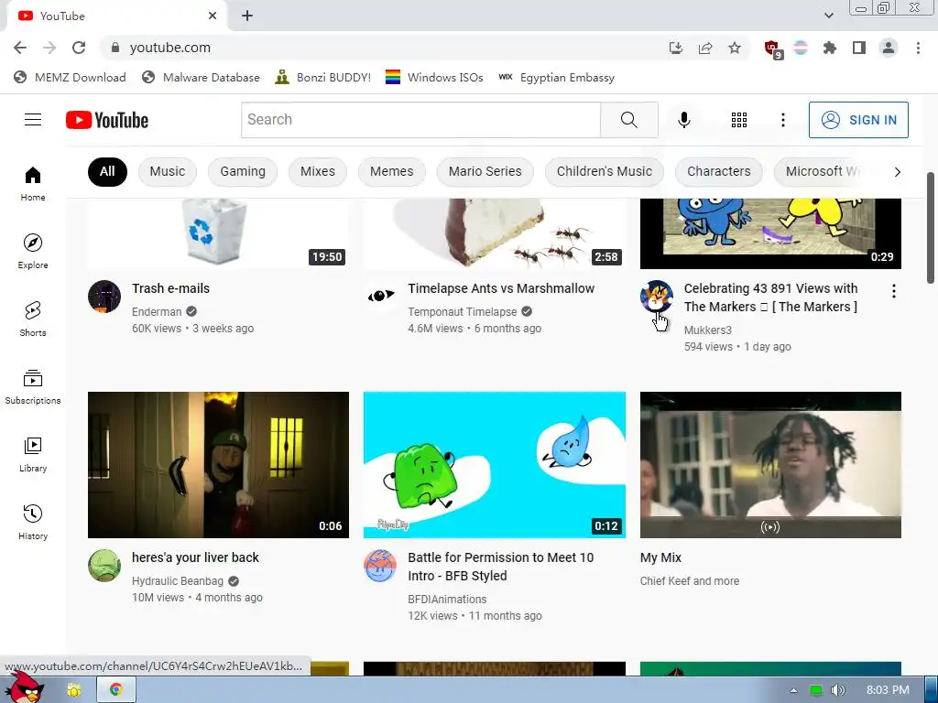Select the Children's Music filter chip
This screenshot has height=703, width=938.
605,171
